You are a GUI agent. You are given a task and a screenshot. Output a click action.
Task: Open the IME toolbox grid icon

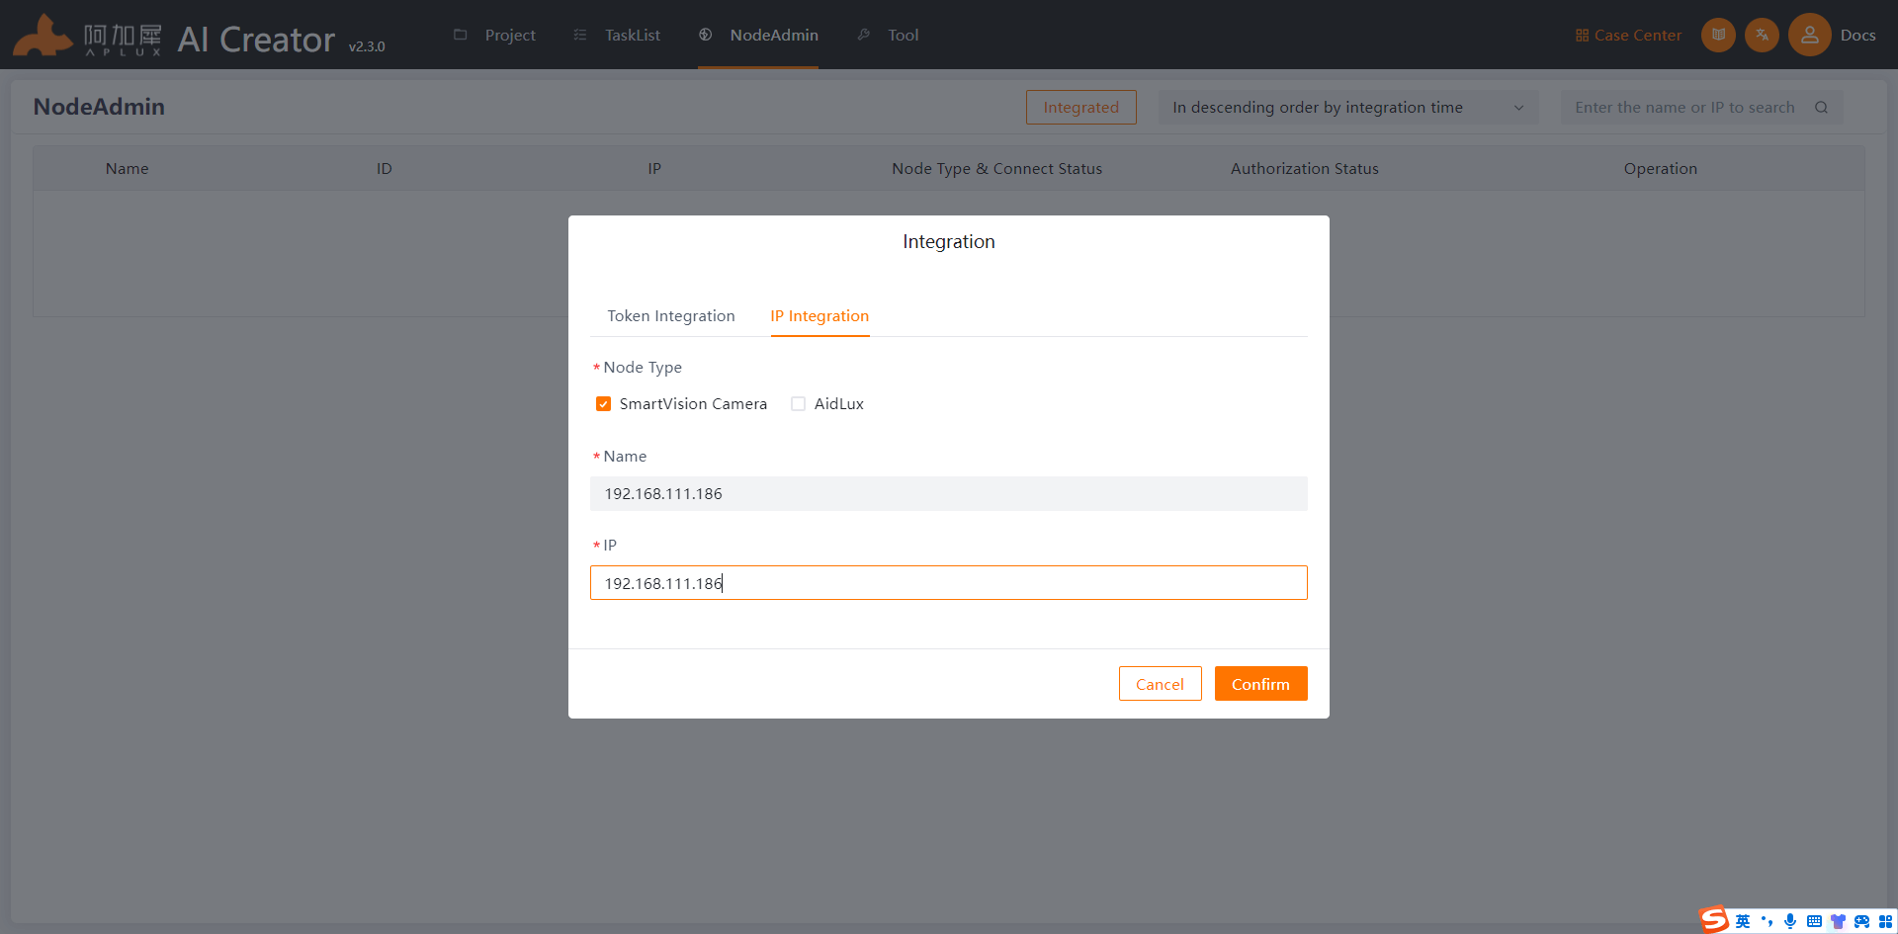(1885, 921)
